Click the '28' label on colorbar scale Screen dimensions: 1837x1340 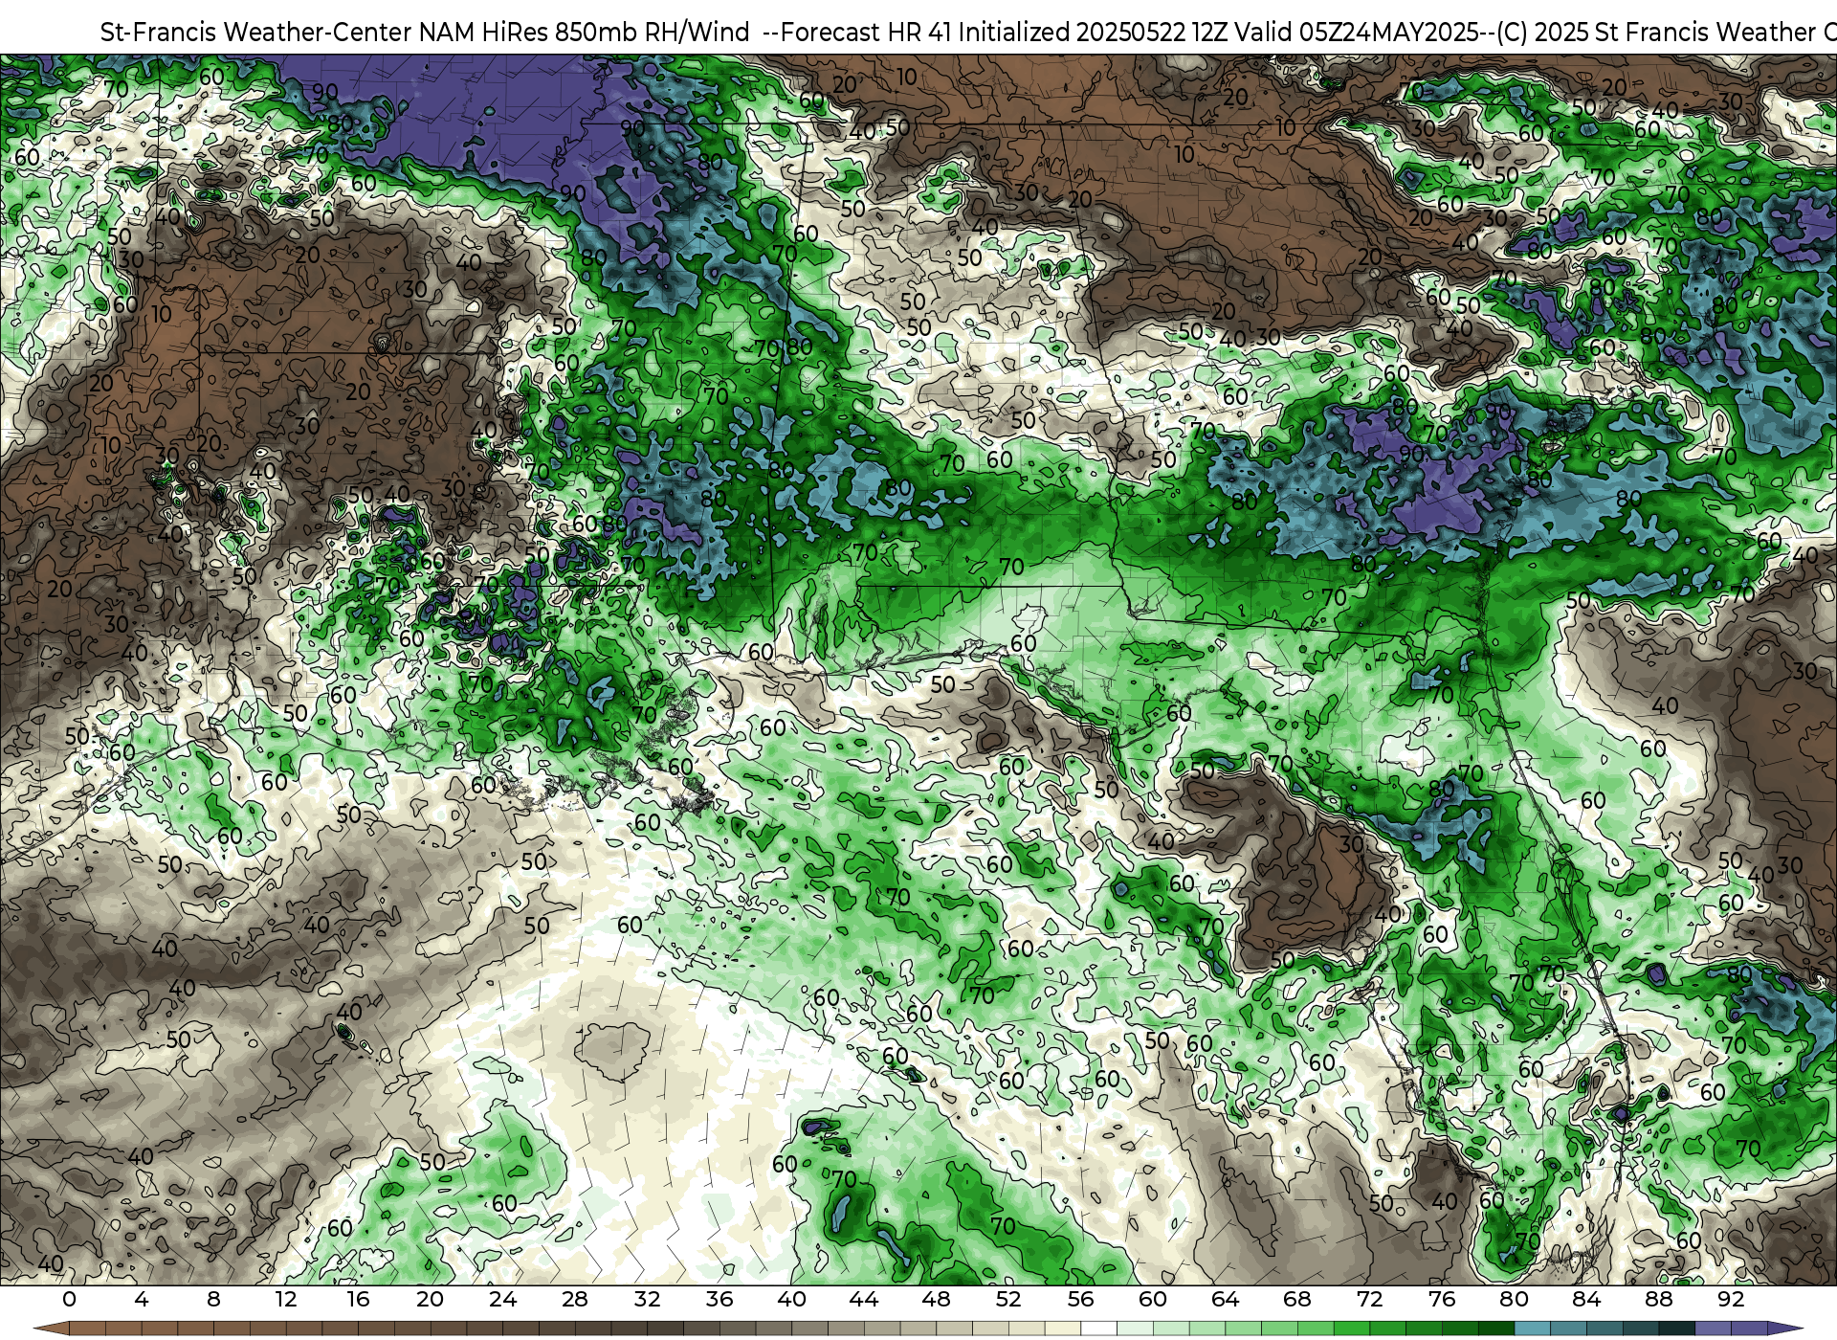[x=575, y=1299]
